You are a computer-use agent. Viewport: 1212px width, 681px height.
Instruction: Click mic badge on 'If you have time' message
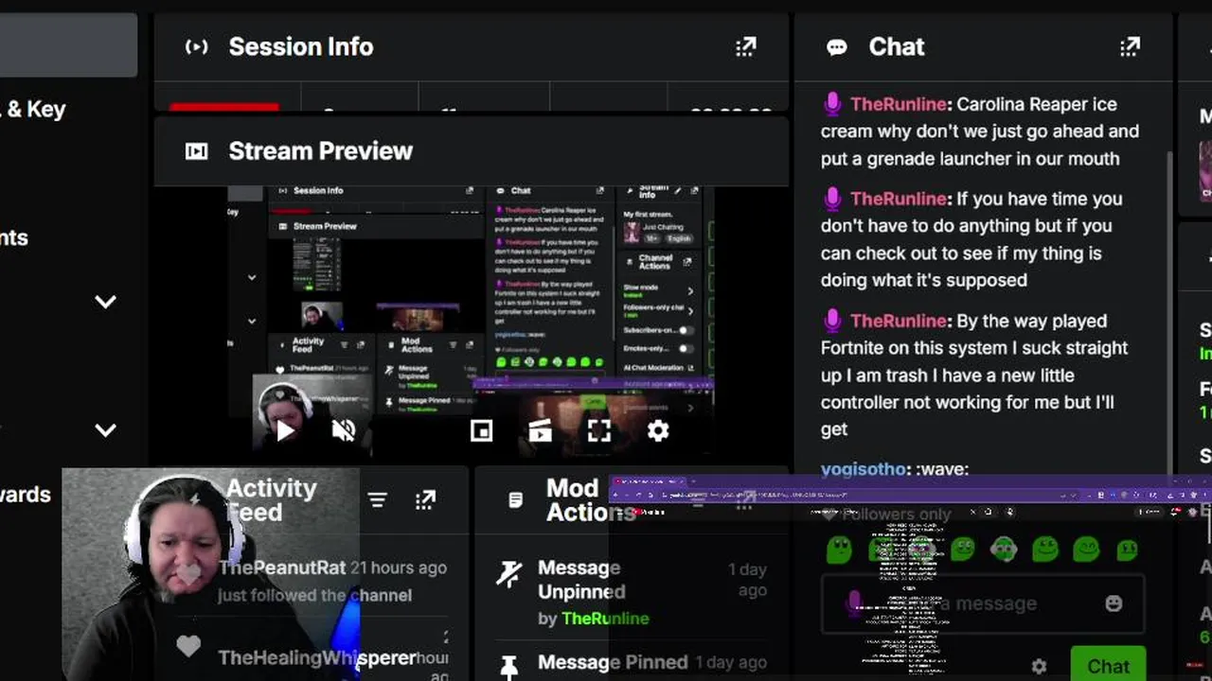[832, 199]
